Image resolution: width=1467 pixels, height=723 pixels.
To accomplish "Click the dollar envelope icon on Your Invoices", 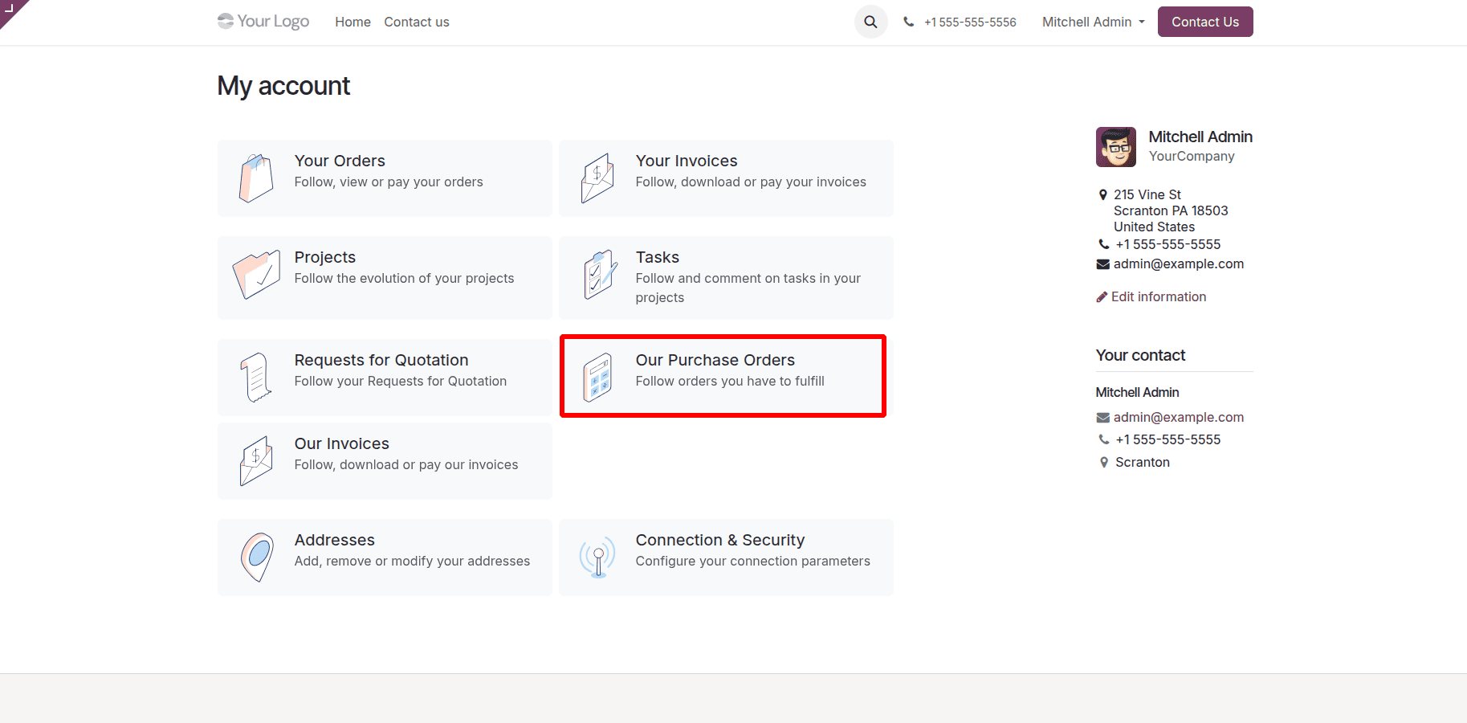I will (x=597, y=178).
